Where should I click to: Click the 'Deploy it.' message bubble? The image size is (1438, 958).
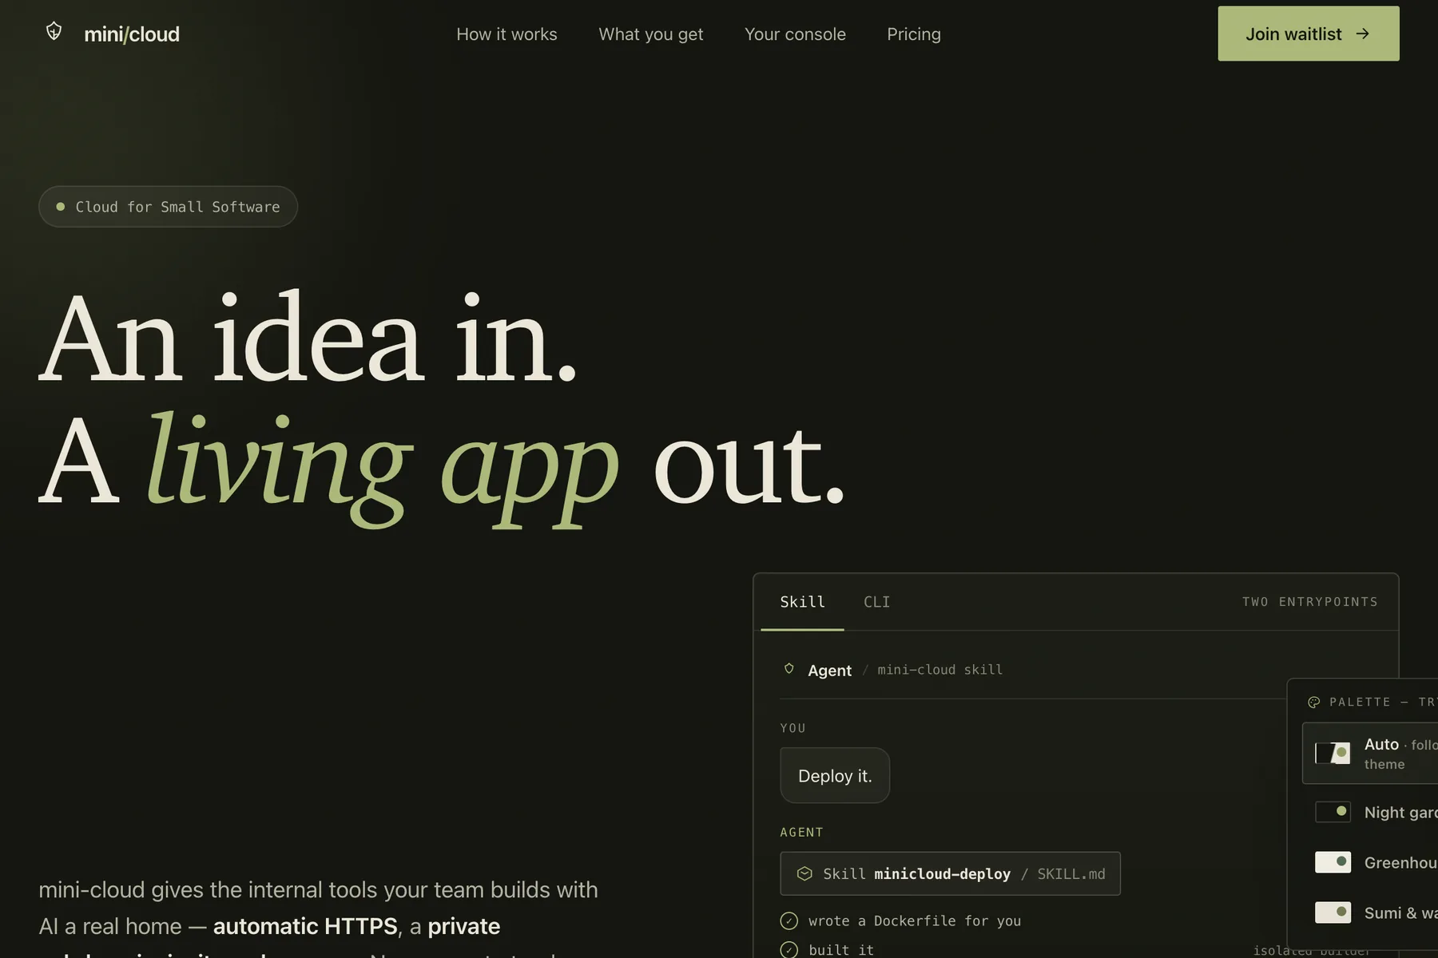(x=835, y=775)
